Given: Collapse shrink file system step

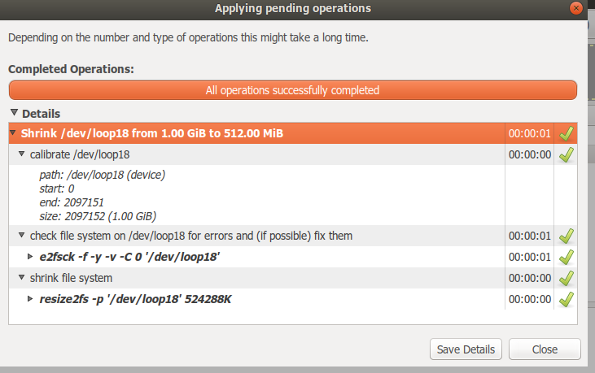Looking at the screenshot, I should pyautogui.click(x=22, y=278).
